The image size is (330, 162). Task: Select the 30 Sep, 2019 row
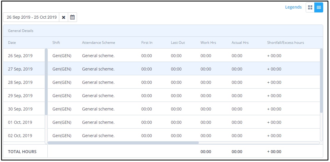click(162, 109)
